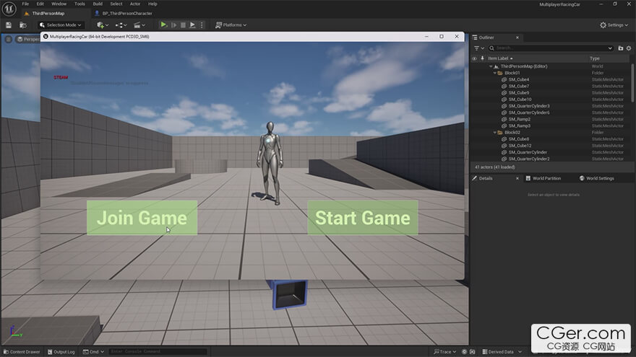636x357 pixels.
Task: Select the Outliner tab
Action: pos(486,38)
